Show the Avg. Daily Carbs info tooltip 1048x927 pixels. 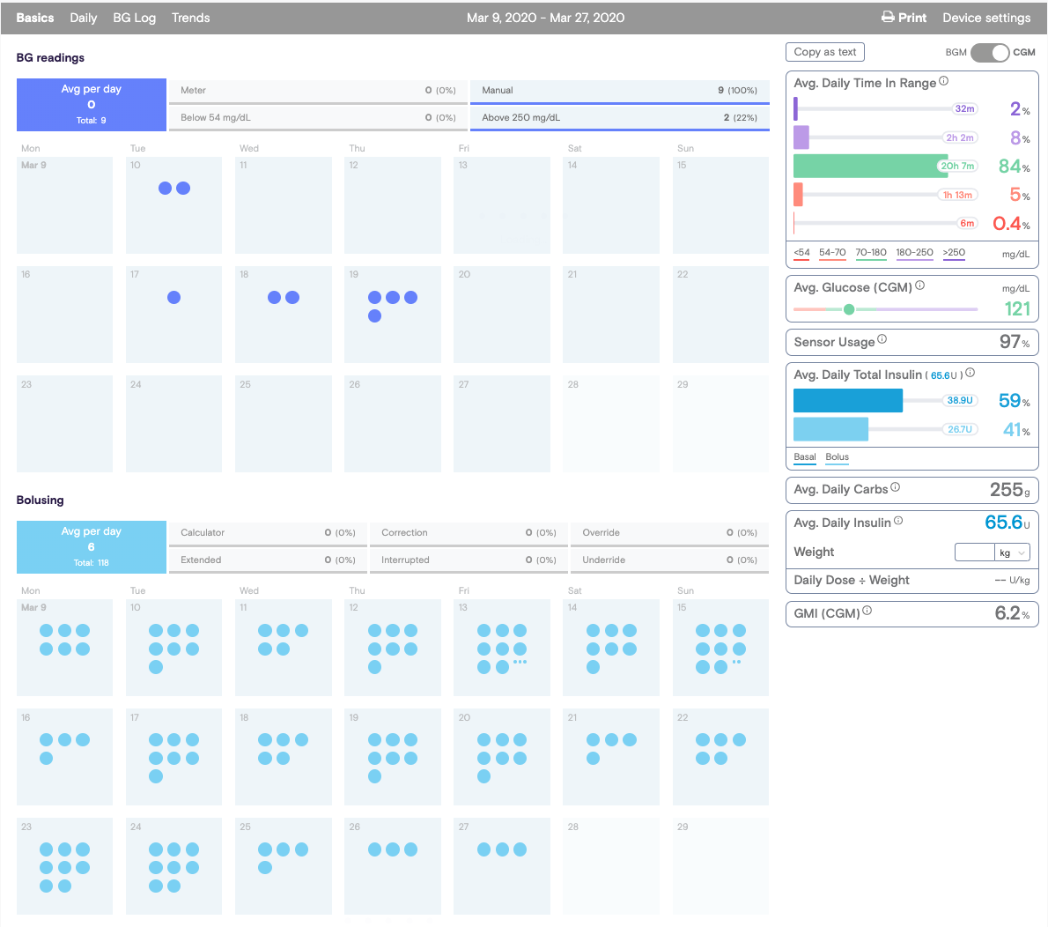(x=895, y=487)
